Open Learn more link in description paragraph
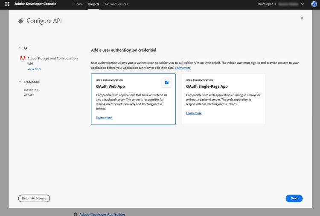 tap(183, 68)
